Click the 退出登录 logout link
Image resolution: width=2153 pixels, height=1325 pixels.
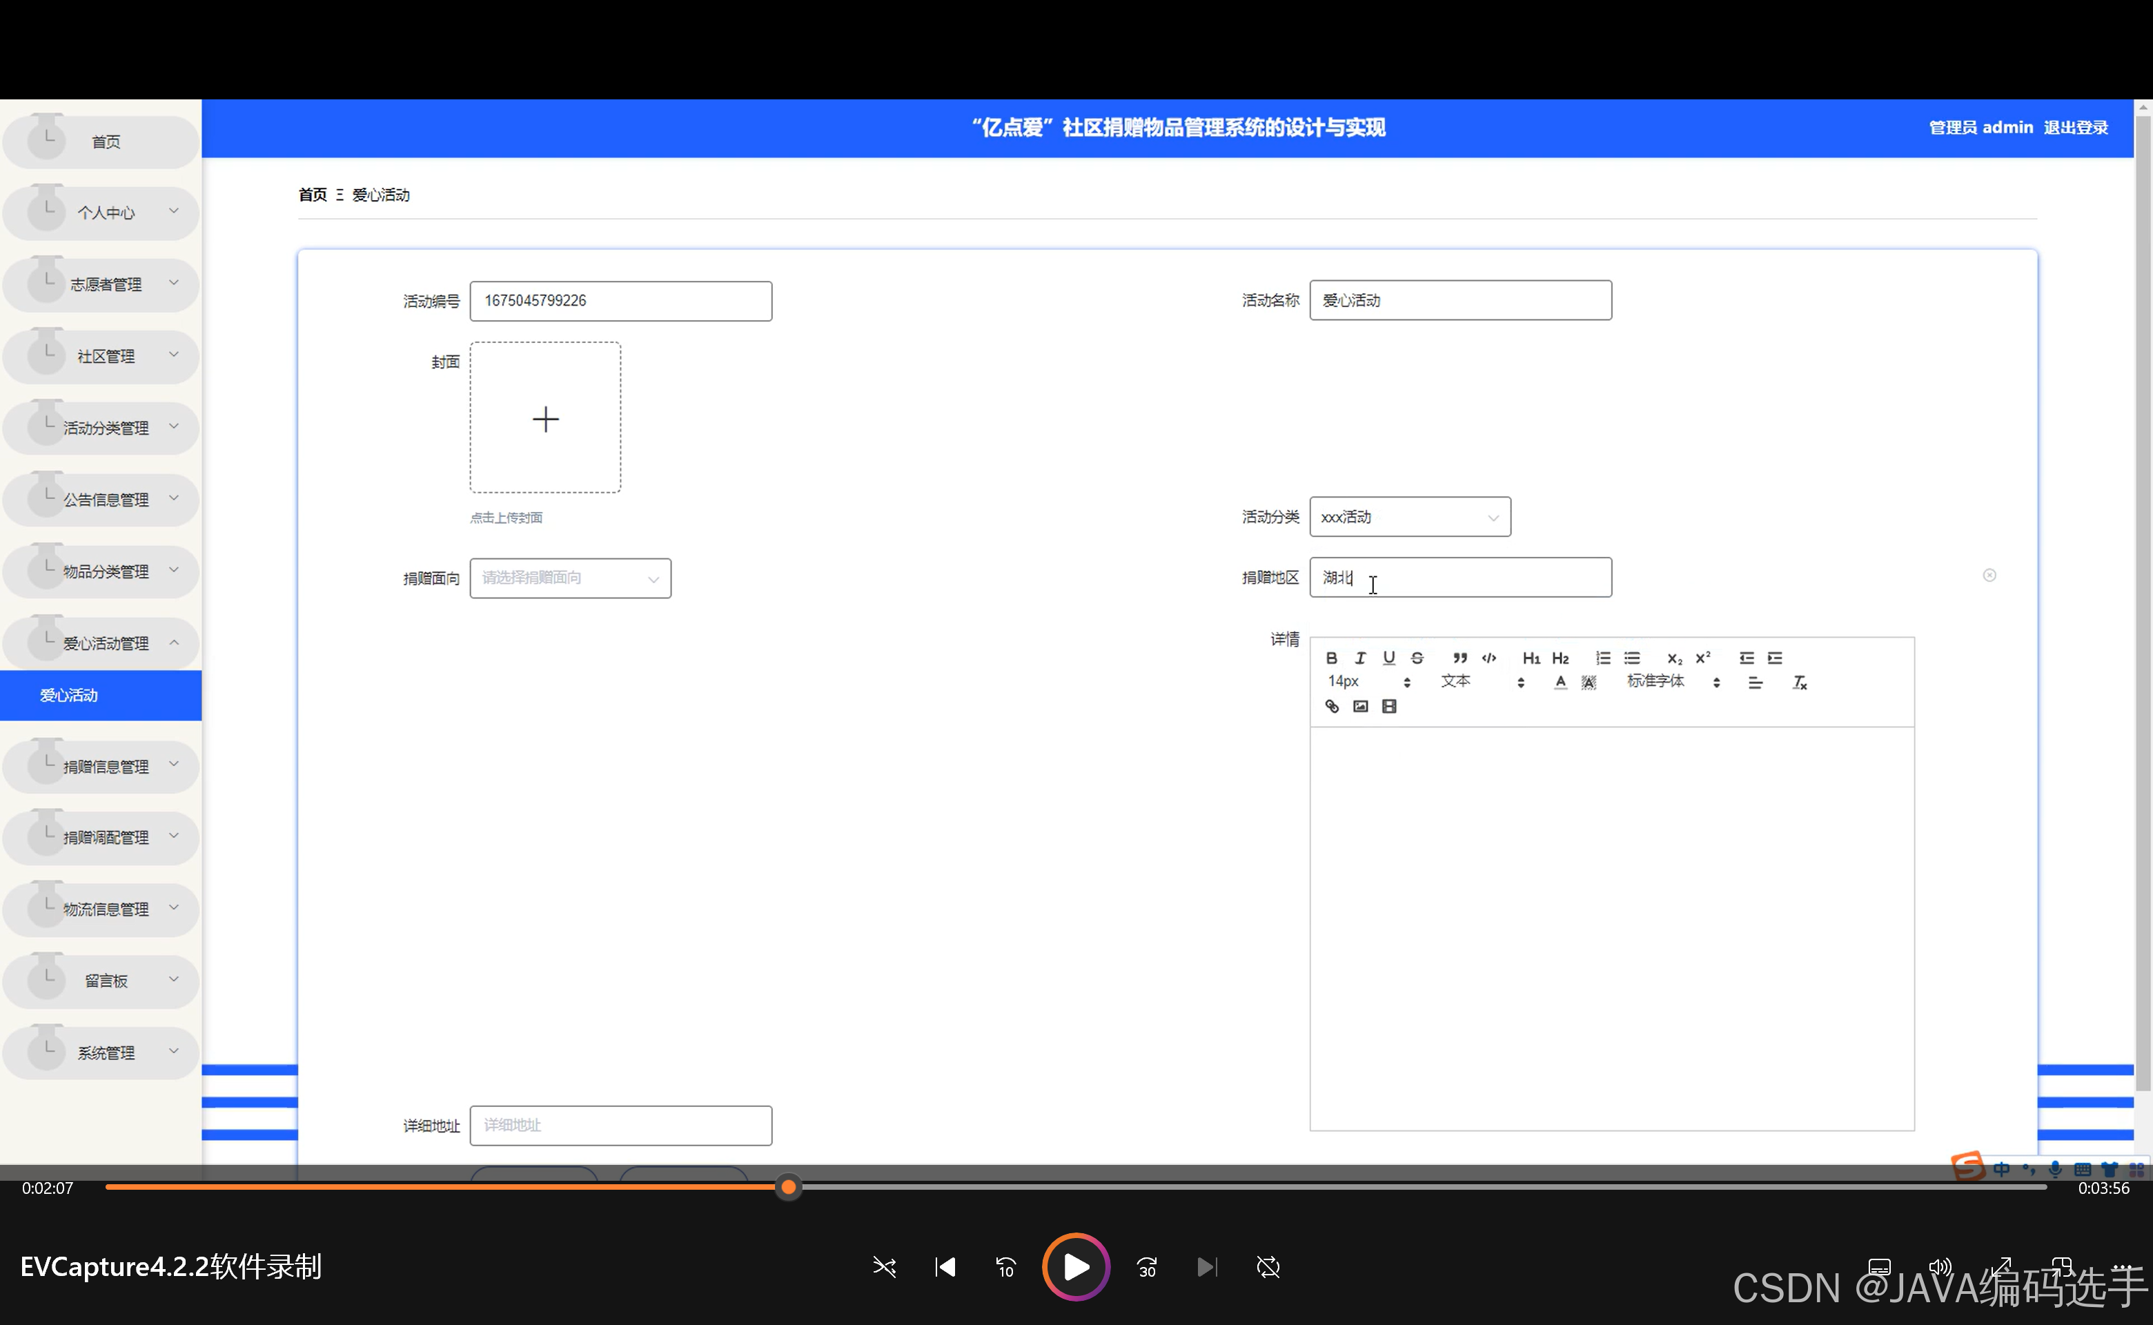coord(2075,128)
